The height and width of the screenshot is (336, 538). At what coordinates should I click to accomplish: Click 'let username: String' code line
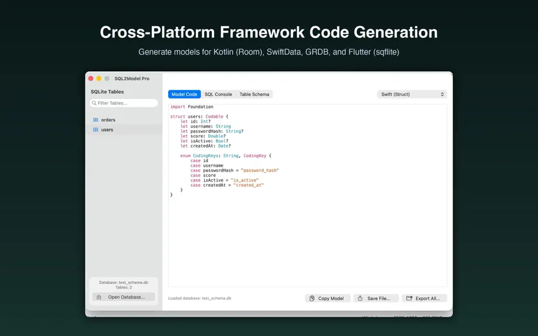pyautogui.click(x=206, y=127)
